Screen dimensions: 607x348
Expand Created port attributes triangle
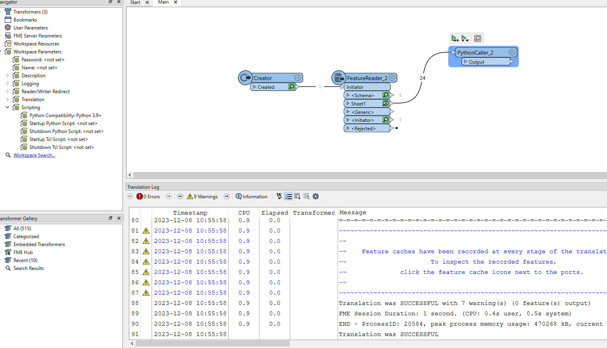[255, 87]
